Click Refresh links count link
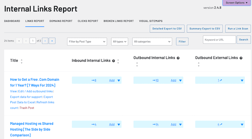The width and height of the screenshot is (252, 139). coord(32,105)
